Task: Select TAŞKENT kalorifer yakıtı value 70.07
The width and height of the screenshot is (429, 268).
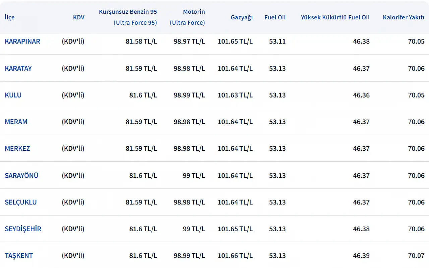Action: pos(416,256)
